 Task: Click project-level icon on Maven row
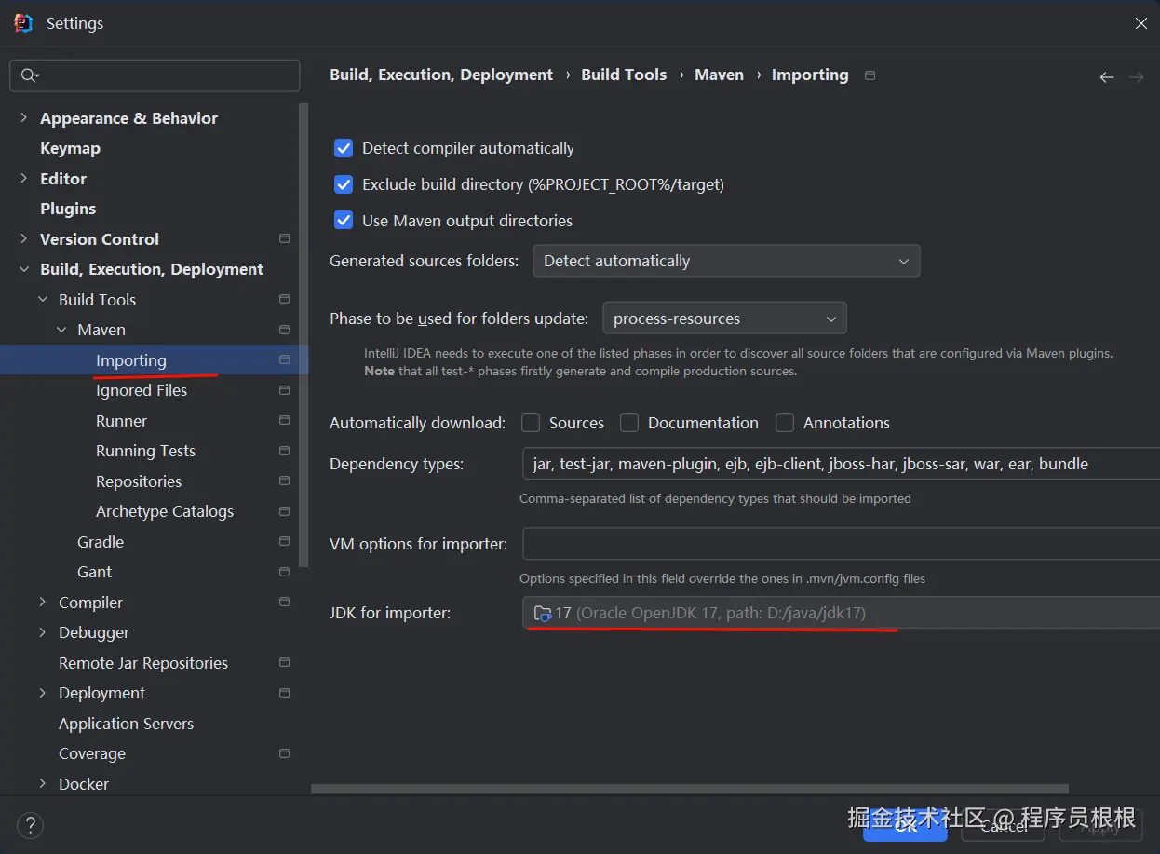(284, 330)
